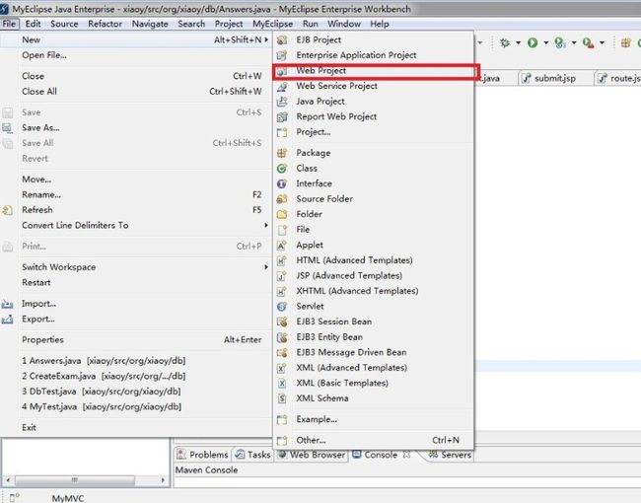Open the MyEclipse menu
This screenshot has width=641, height=503.
coord(272,24)
